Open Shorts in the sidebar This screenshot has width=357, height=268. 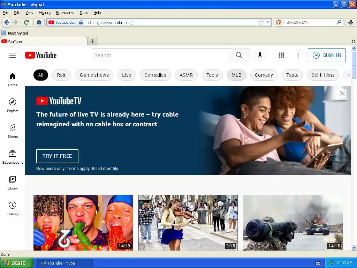[13, 131]
